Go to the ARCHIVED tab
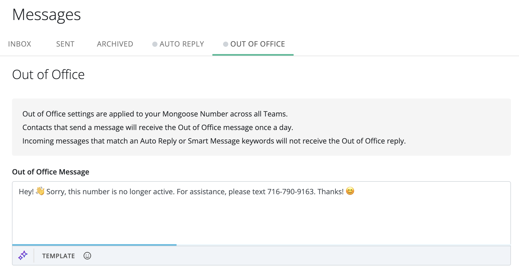Viewport: 519px width, 273px height. 115,44
